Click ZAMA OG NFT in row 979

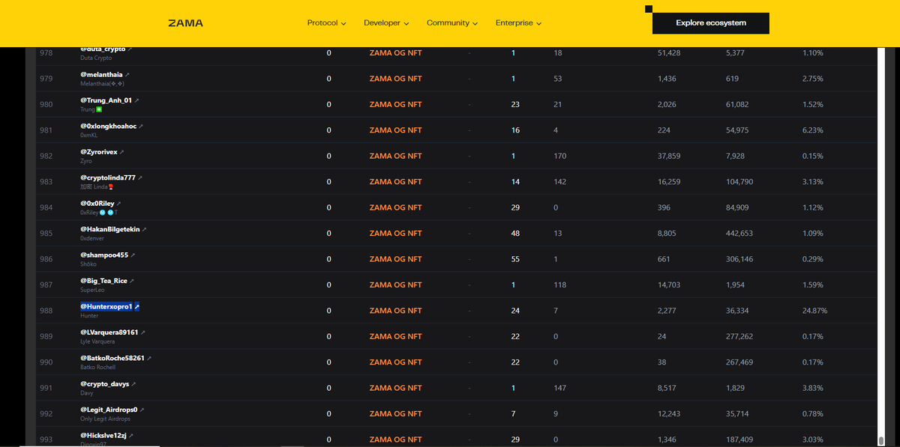395,79
